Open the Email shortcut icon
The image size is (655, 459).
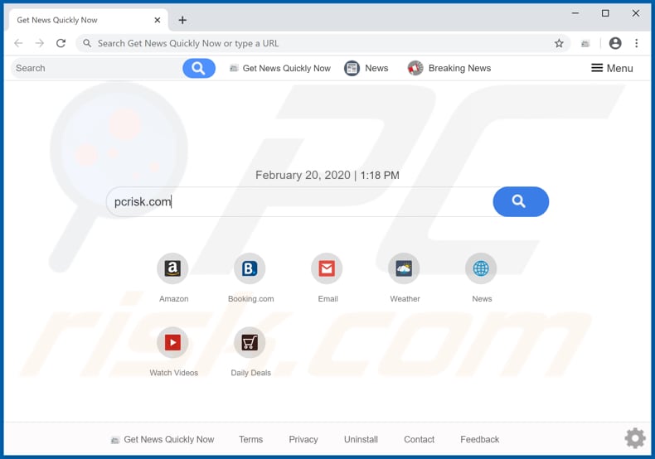click(x=327, y=268)
